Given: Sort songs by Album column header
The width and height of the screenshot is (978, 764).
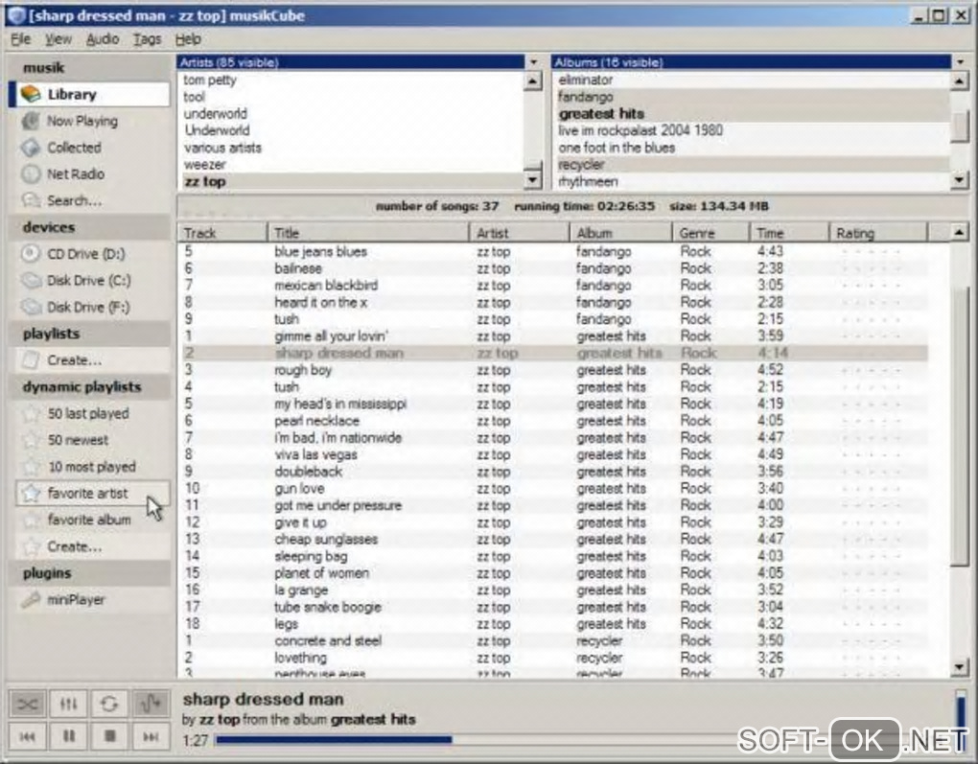Looking at the screenshot, I should [x=620, y=233].
